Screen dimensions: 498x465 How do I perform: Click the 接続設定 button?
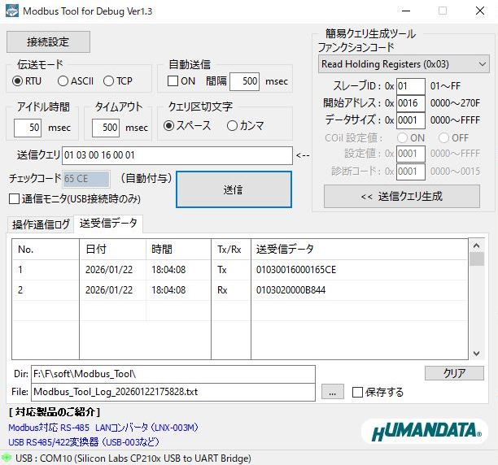[48, 41]
